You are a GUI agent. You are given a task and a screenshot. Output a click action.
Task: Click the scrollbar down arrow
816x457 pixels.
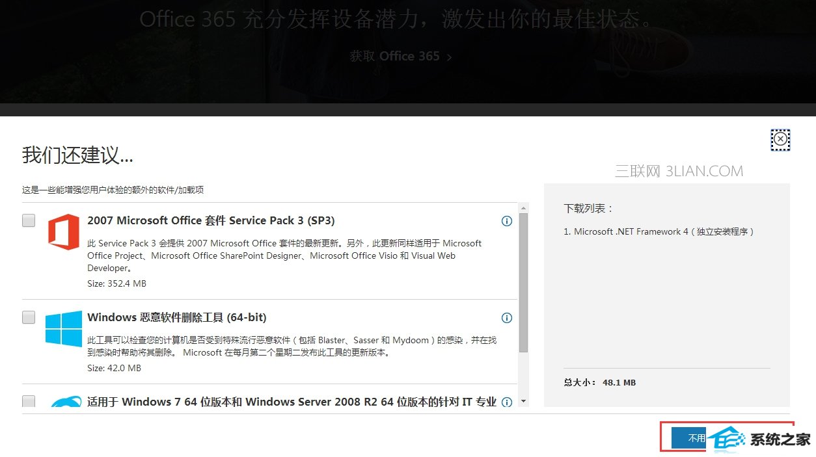523,402
